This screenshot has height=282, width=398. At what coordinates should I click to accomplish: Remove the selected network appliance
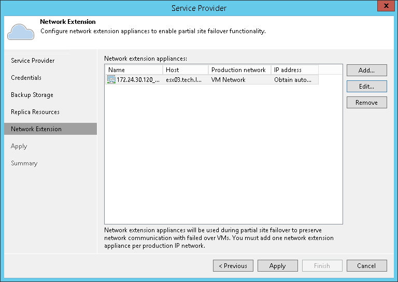click(x=366, y=103)
